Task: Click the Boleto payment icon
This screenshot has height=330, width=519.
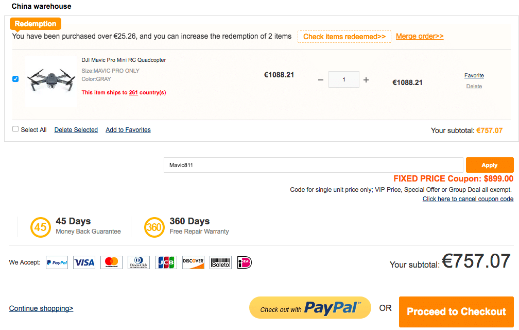Action: [x=220, y=262]
